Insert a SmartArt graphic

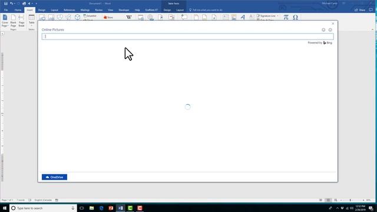tap(90, 16)
